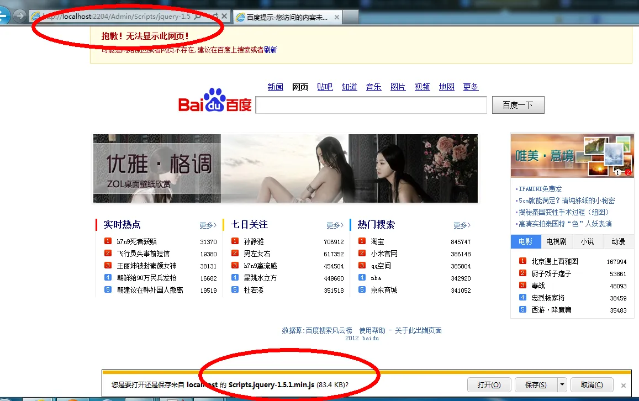
Task: Close the localhost jquery tab
Action: pos(224,17)
